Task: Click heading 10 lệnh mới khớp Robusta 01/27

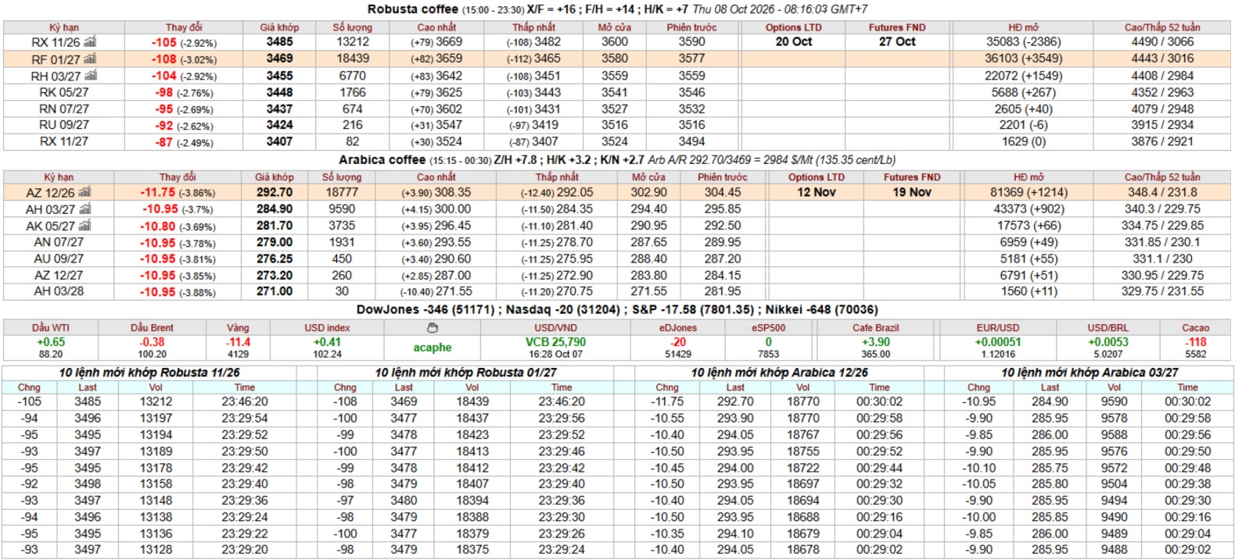Action: point(465,373)
